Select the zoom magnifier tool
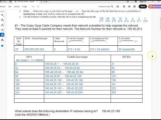Image resolution: width=161 pixels, height=120 pixels. (2, 20)
